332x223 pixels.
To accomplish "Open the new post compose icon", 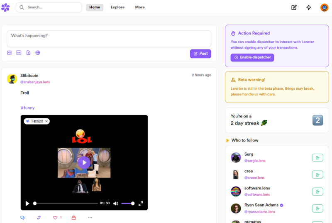I will pyautogui.click(x=294, y=7).
